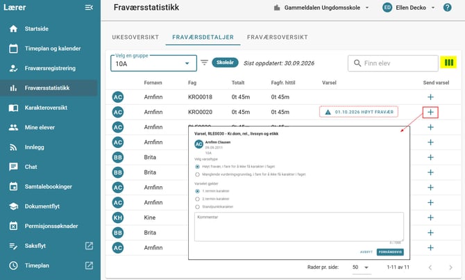The image size is (465, 280).
Task: Open Startside home icon
Action: click(x=13, y=28)
